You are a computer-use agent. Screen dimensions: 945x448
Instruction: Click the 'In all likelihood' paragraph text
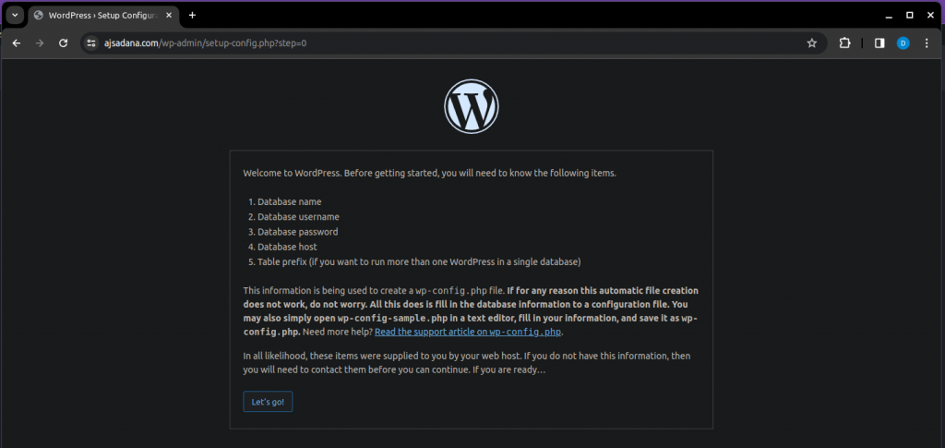[467, 363]
